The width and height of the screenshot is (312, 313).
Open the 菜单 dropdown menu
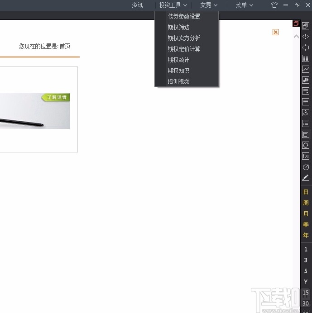tap(245, 5)
